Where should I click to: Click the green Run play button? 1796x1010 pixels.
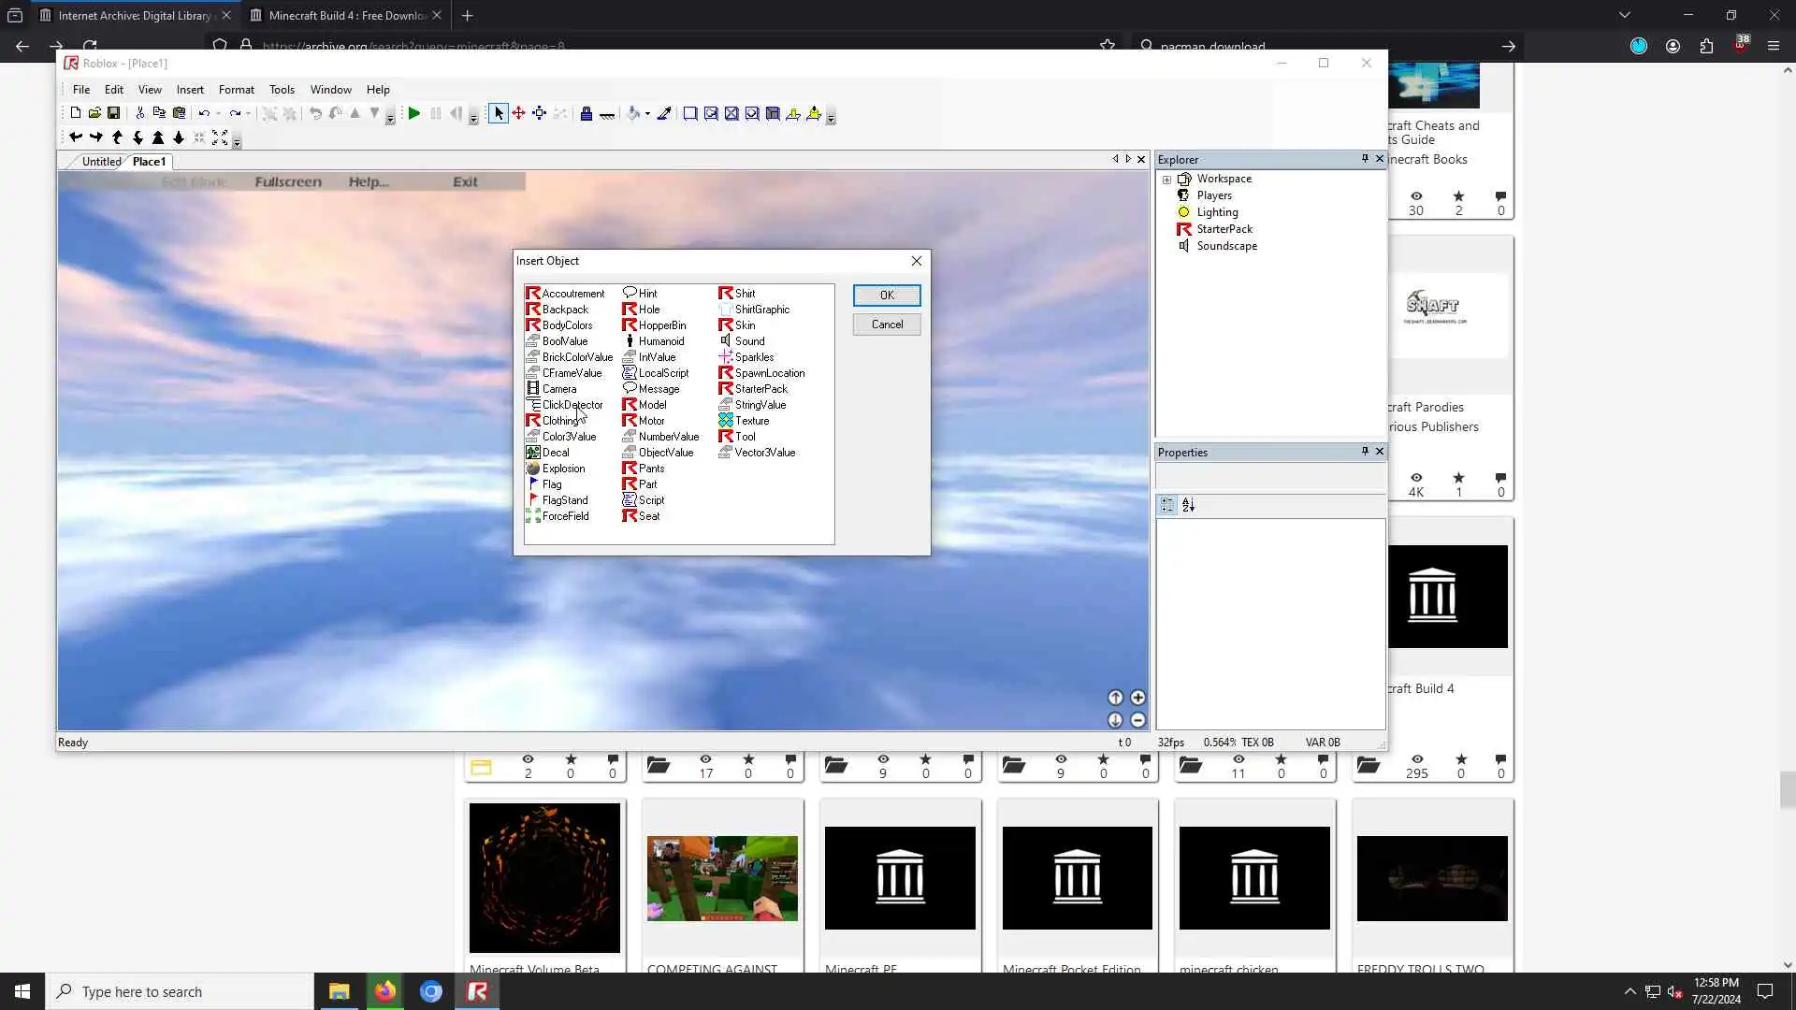tap(414, 113)
